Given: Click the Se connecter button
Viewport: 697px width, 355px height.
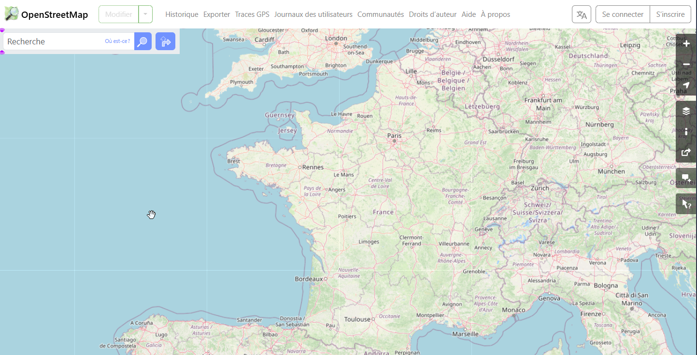Looking at the screenshot, I should [x=623, y=14].
